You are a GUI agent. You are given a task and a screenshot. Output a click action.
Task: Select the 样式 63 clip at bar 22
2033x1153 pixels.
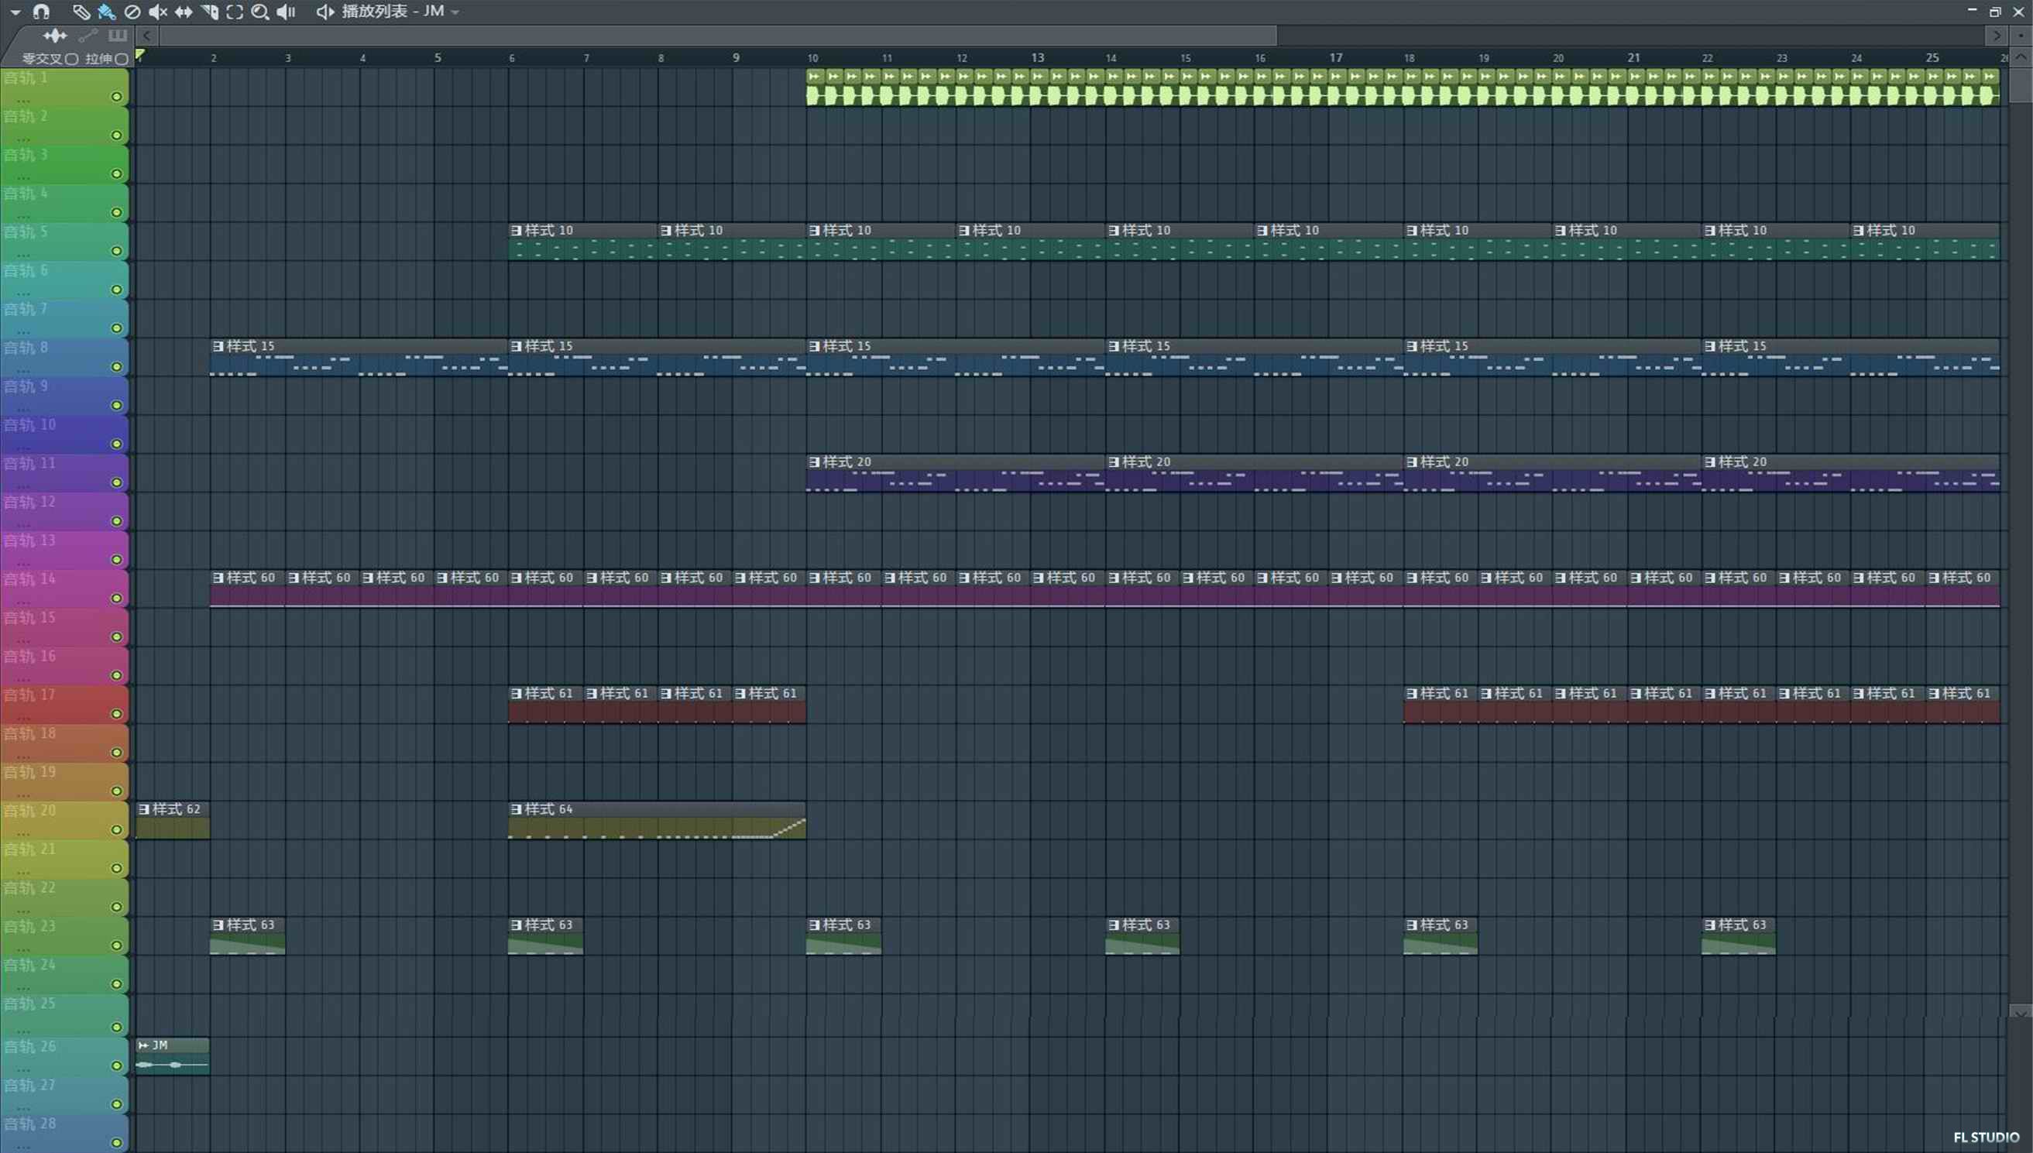click(1739, 935)
